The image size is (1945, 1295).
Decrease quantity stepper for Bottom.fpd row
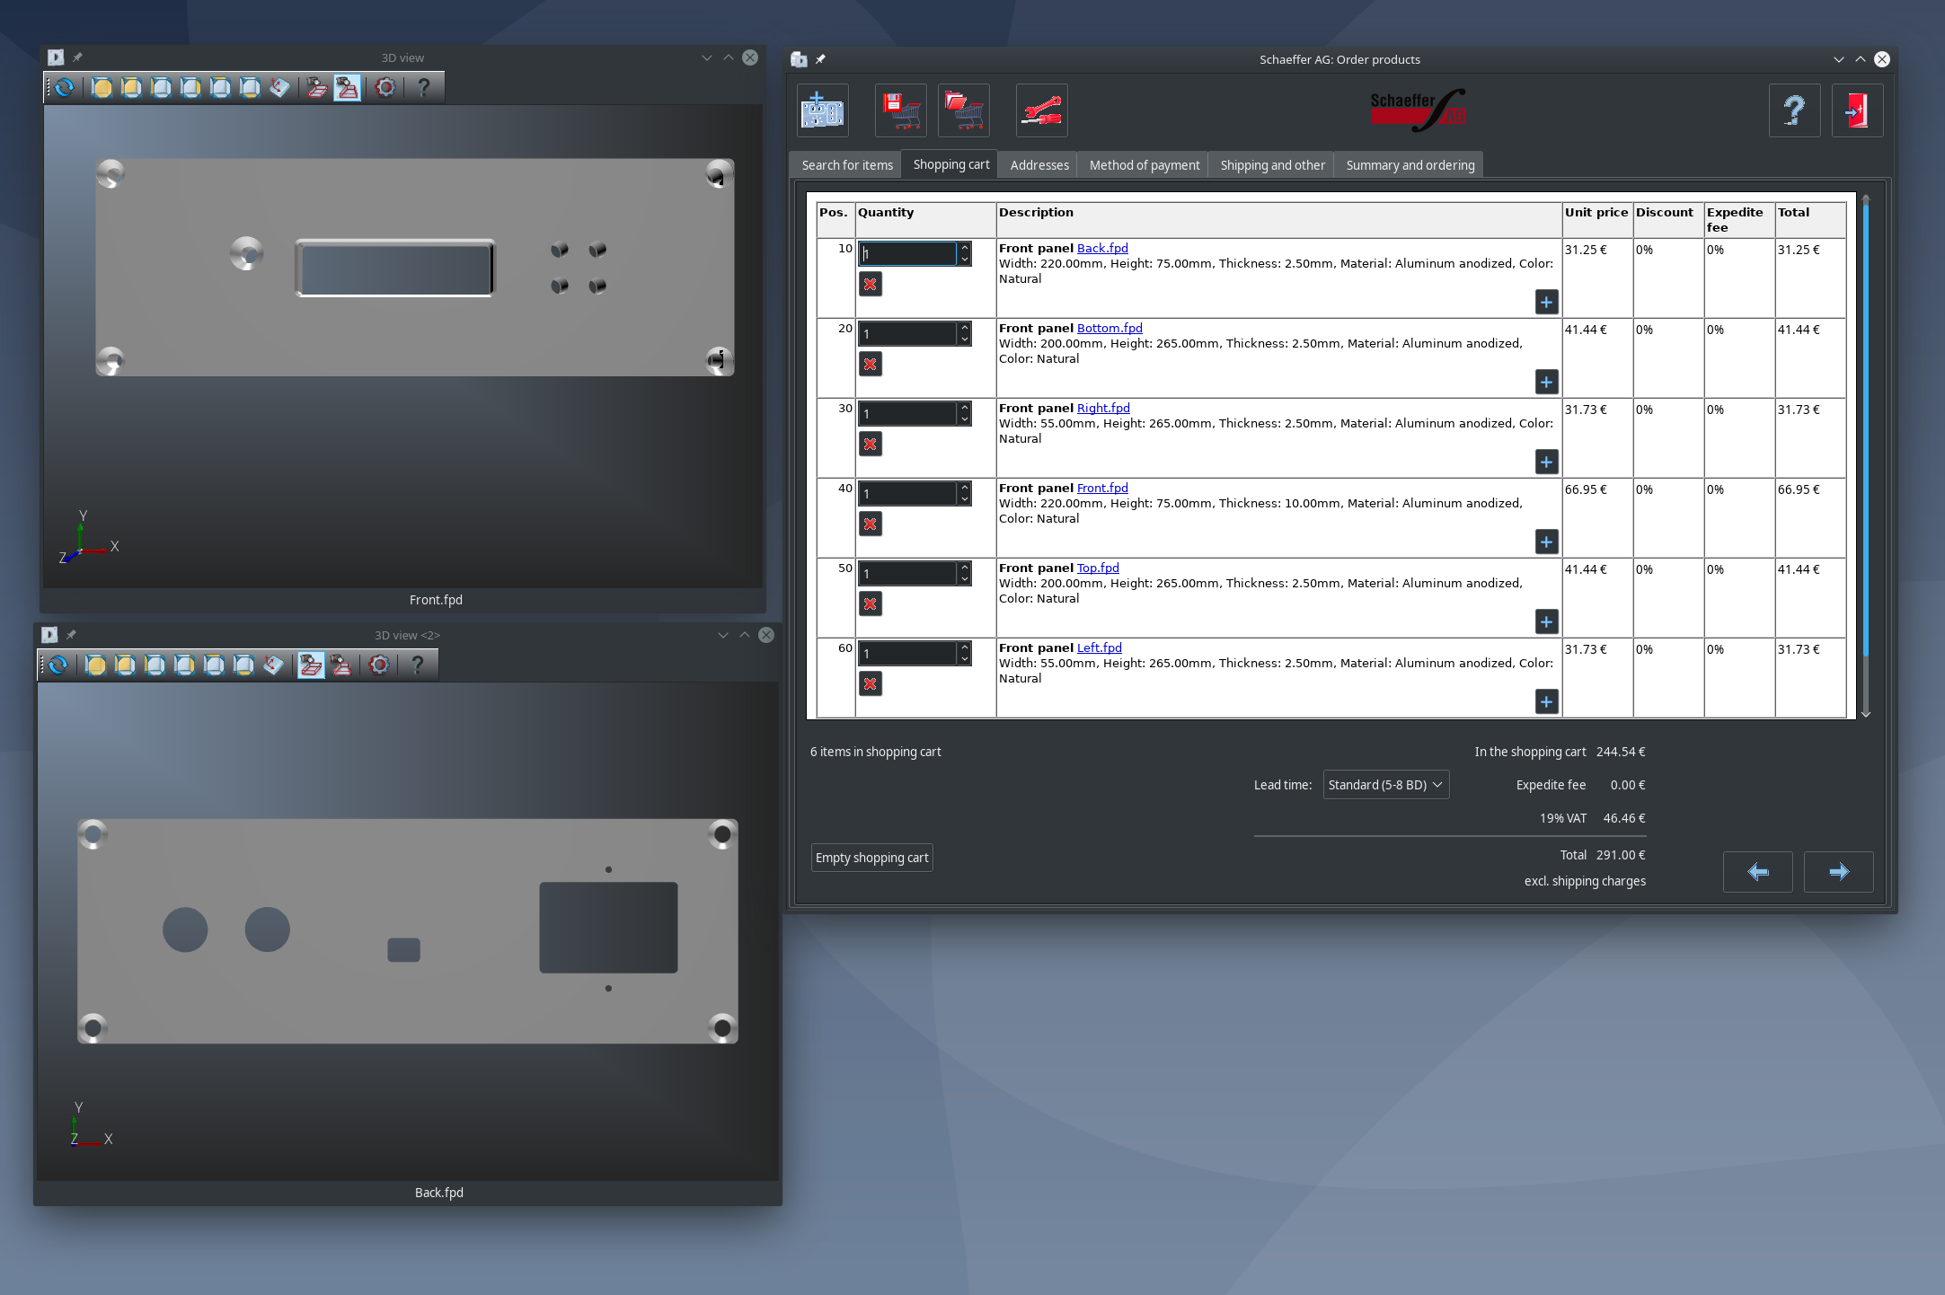pos(964,339)
